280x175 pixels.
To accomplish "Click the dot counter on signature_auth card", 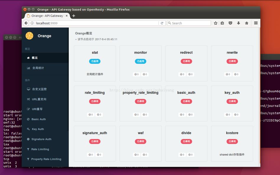I will [x=99, y=155].
